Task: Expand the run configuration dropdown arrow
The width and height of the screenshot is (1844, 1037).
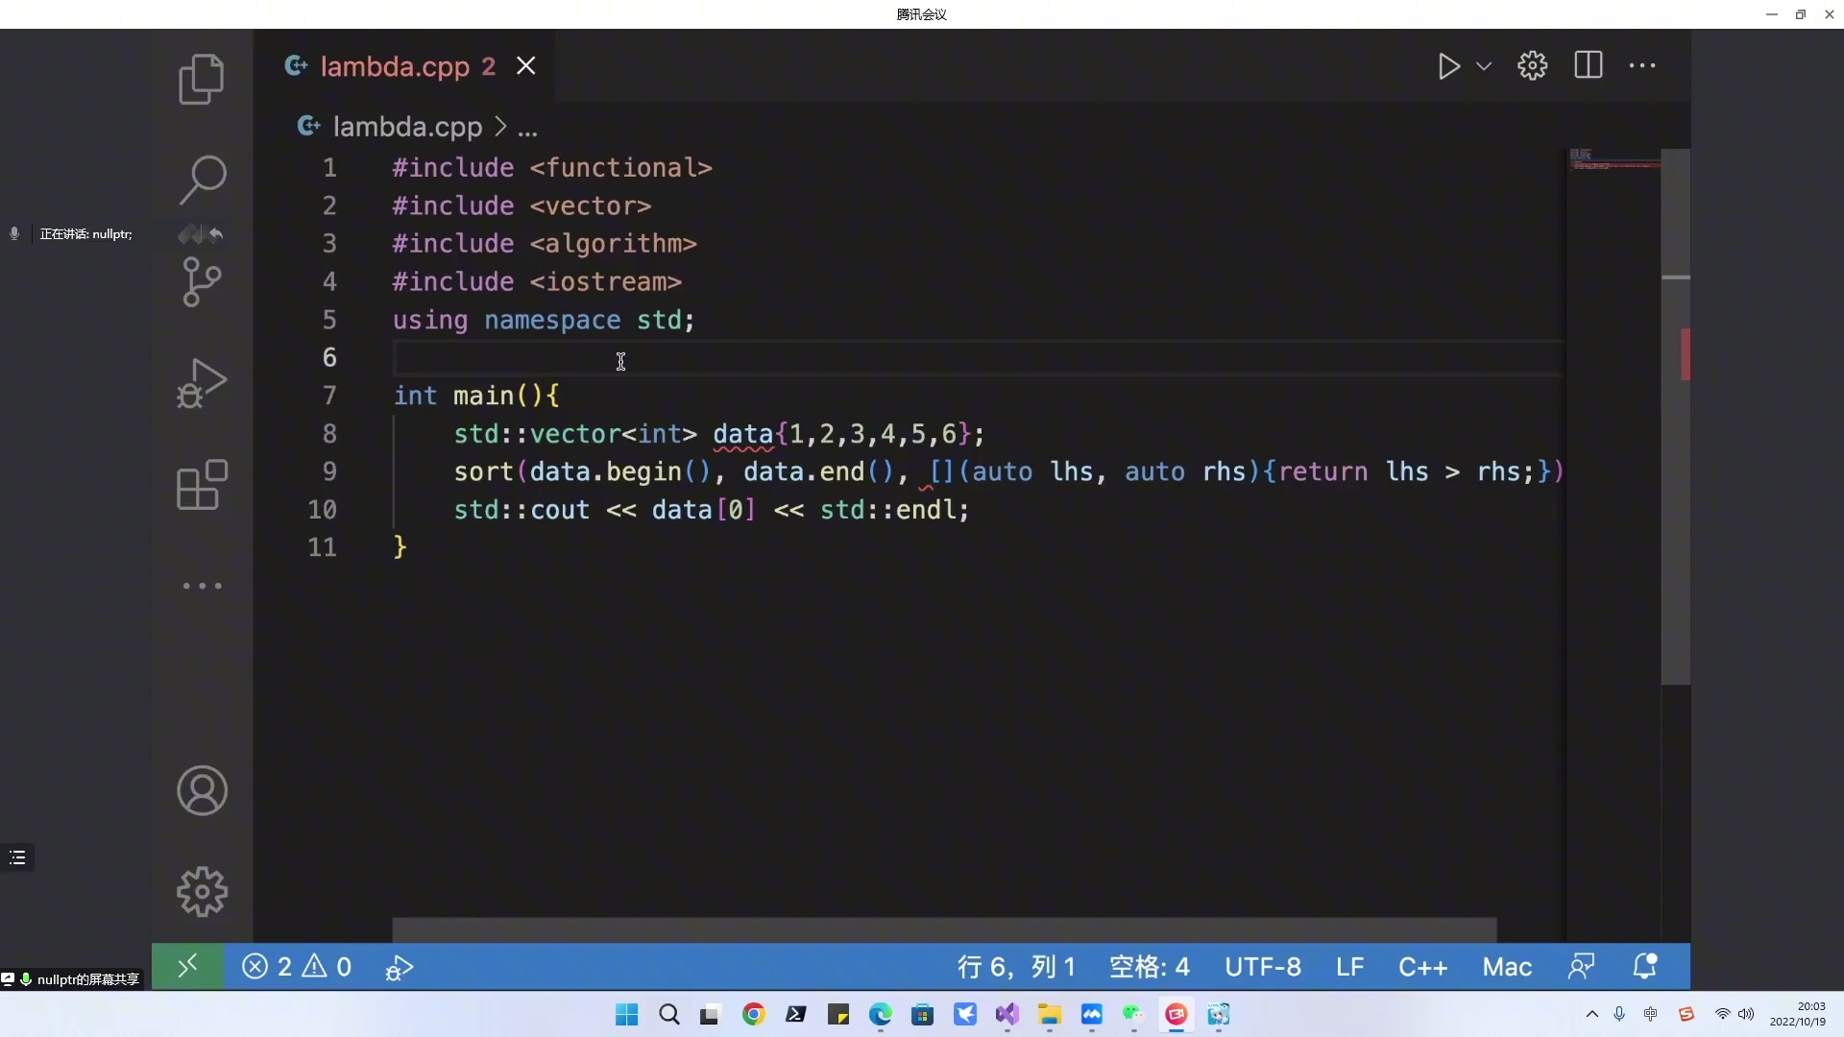Action: pyautogui.click(x=1484, y=66)
